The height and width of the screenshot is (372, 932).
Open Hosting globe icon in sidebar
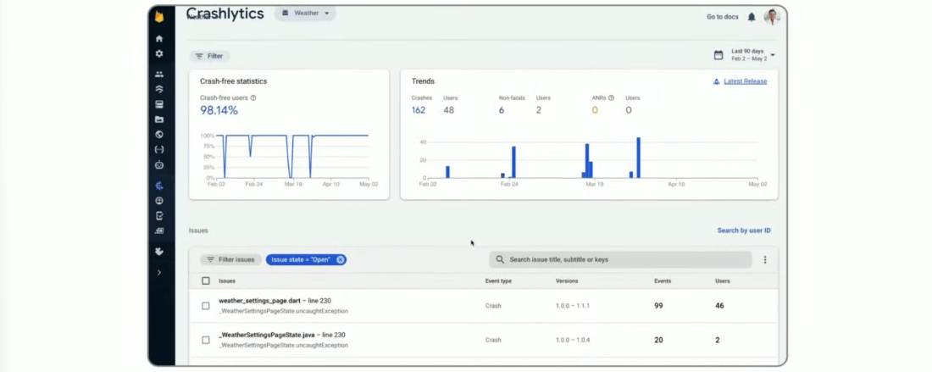click(x=158, y=134)
